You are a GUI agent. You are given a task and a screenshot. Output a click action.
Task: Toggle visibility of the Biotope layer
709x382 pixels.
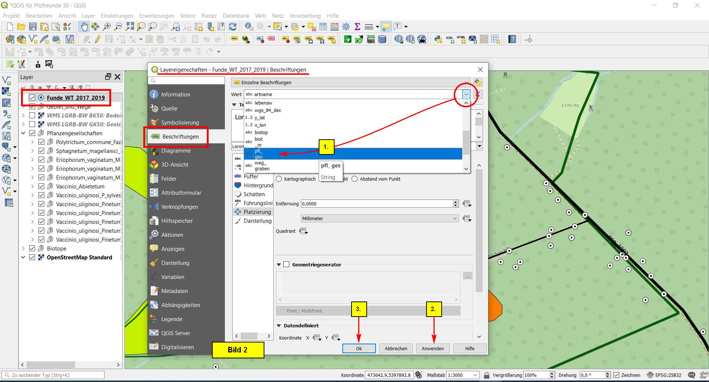32,248
